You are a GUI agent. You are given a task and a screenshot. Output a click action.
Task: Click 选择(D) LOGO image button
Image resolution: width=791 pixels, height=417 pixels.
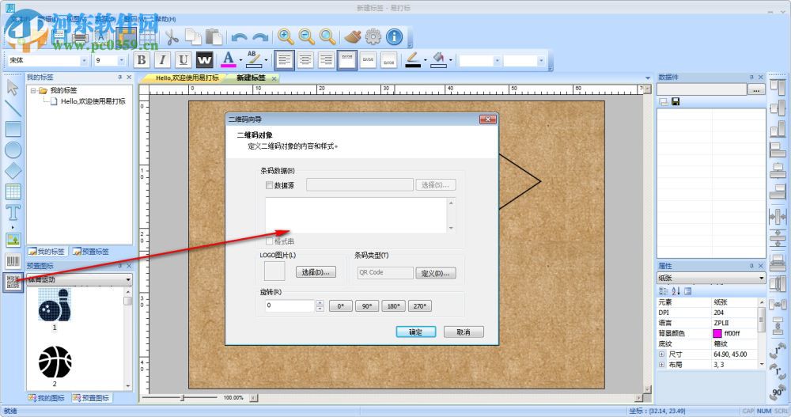(316, 273)
